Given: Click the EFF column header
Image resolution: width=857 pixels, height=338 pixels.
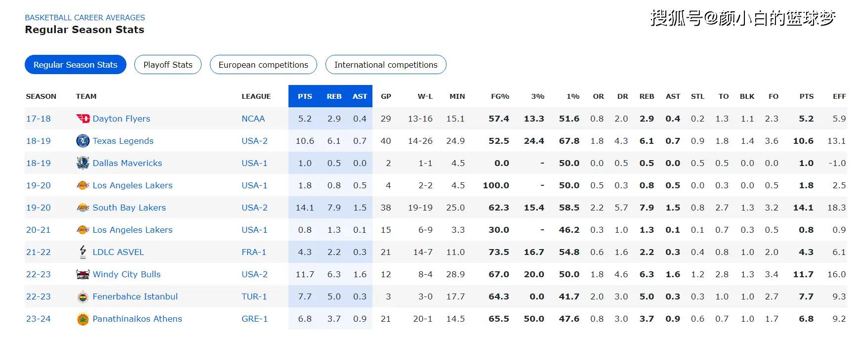Looking at the screenshot, I should pos(839,96).
